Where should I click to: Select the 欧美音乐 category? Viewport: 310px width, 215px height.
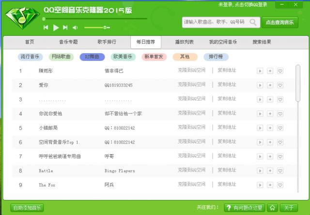[x=123, y=57]
